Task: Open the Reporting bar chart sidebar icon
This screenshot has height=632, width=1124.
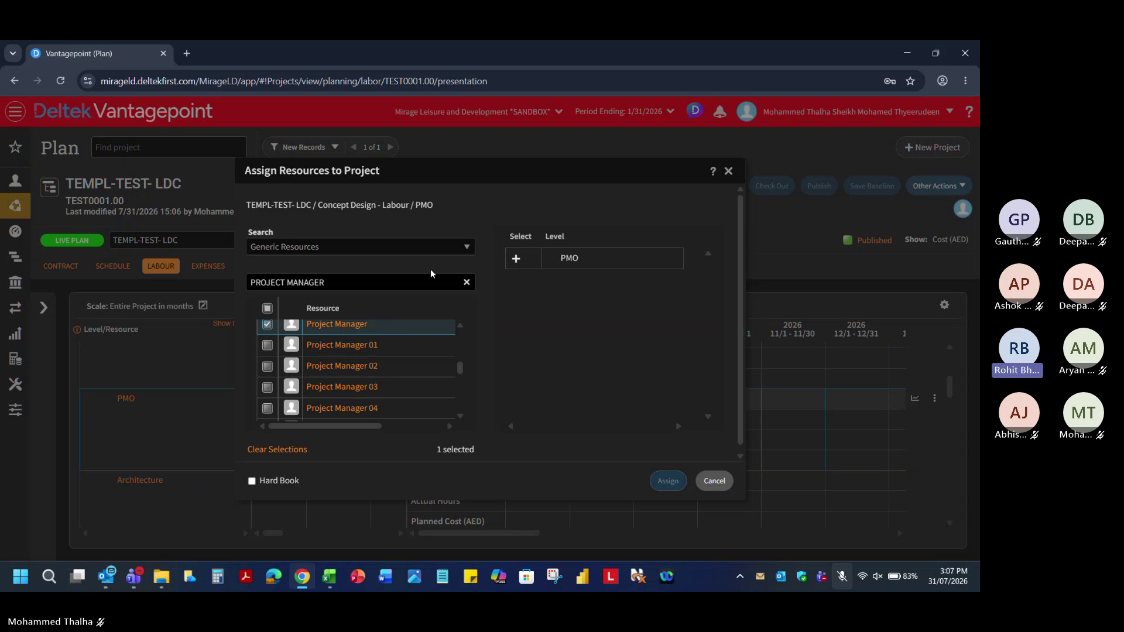Action: coord(15,334)
